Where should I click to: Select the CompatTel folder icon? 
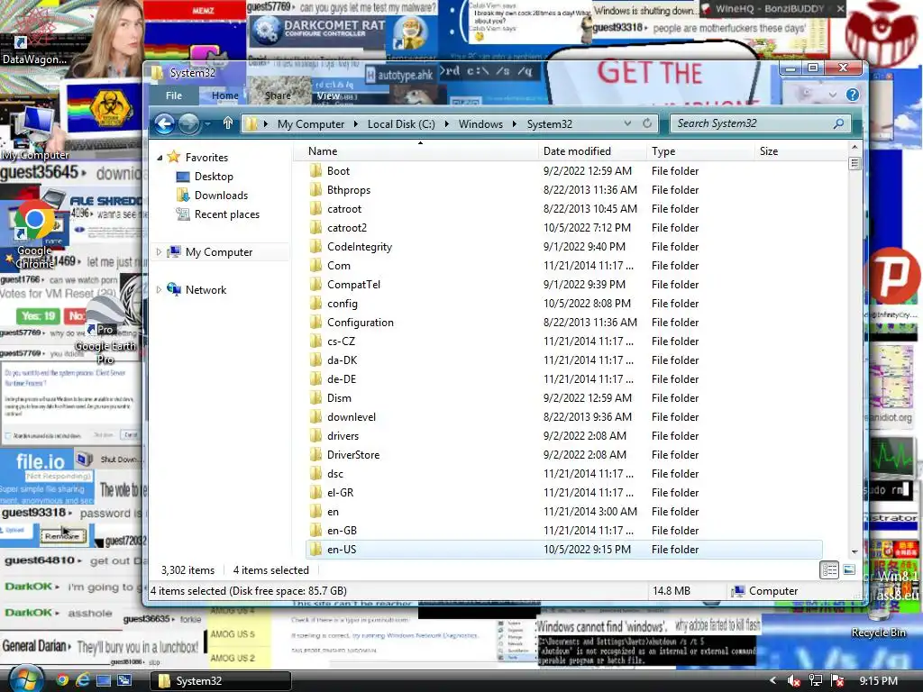click(316, 284)
